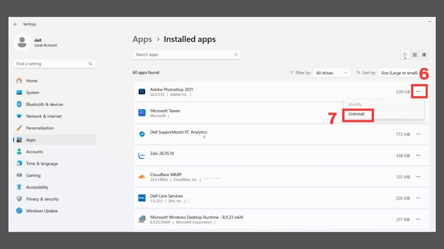Click the 438 MB size value
This screenshot has height=249, width=444.
click(x=403, y=156)
